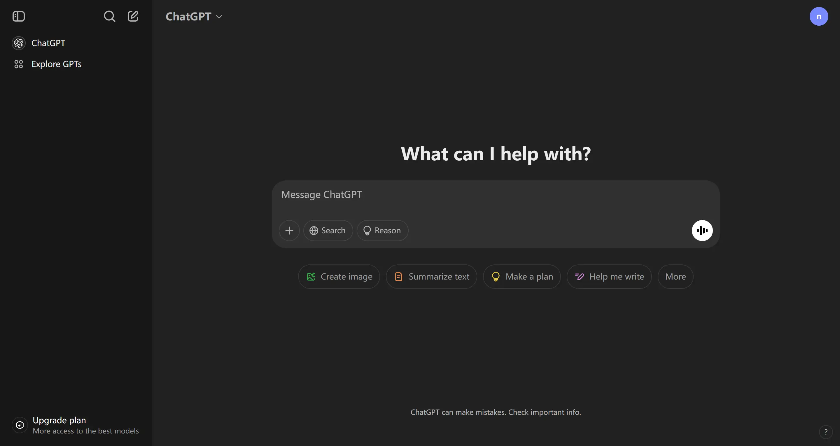Choose the Make a plan suggestion

pos(522,276)
